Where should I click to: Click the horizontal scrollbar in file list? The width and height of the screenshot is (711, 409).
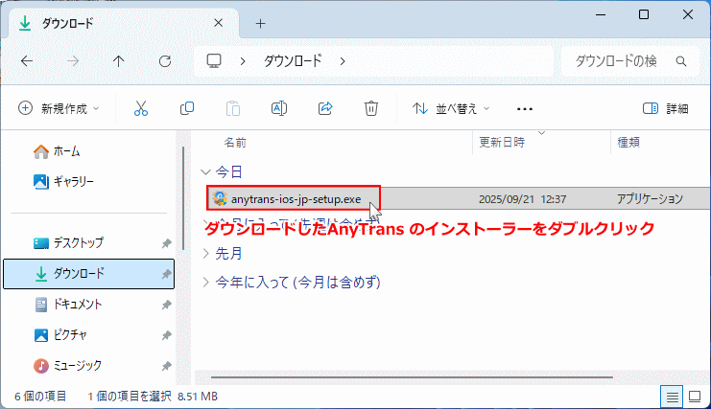(x=412, y=376)
